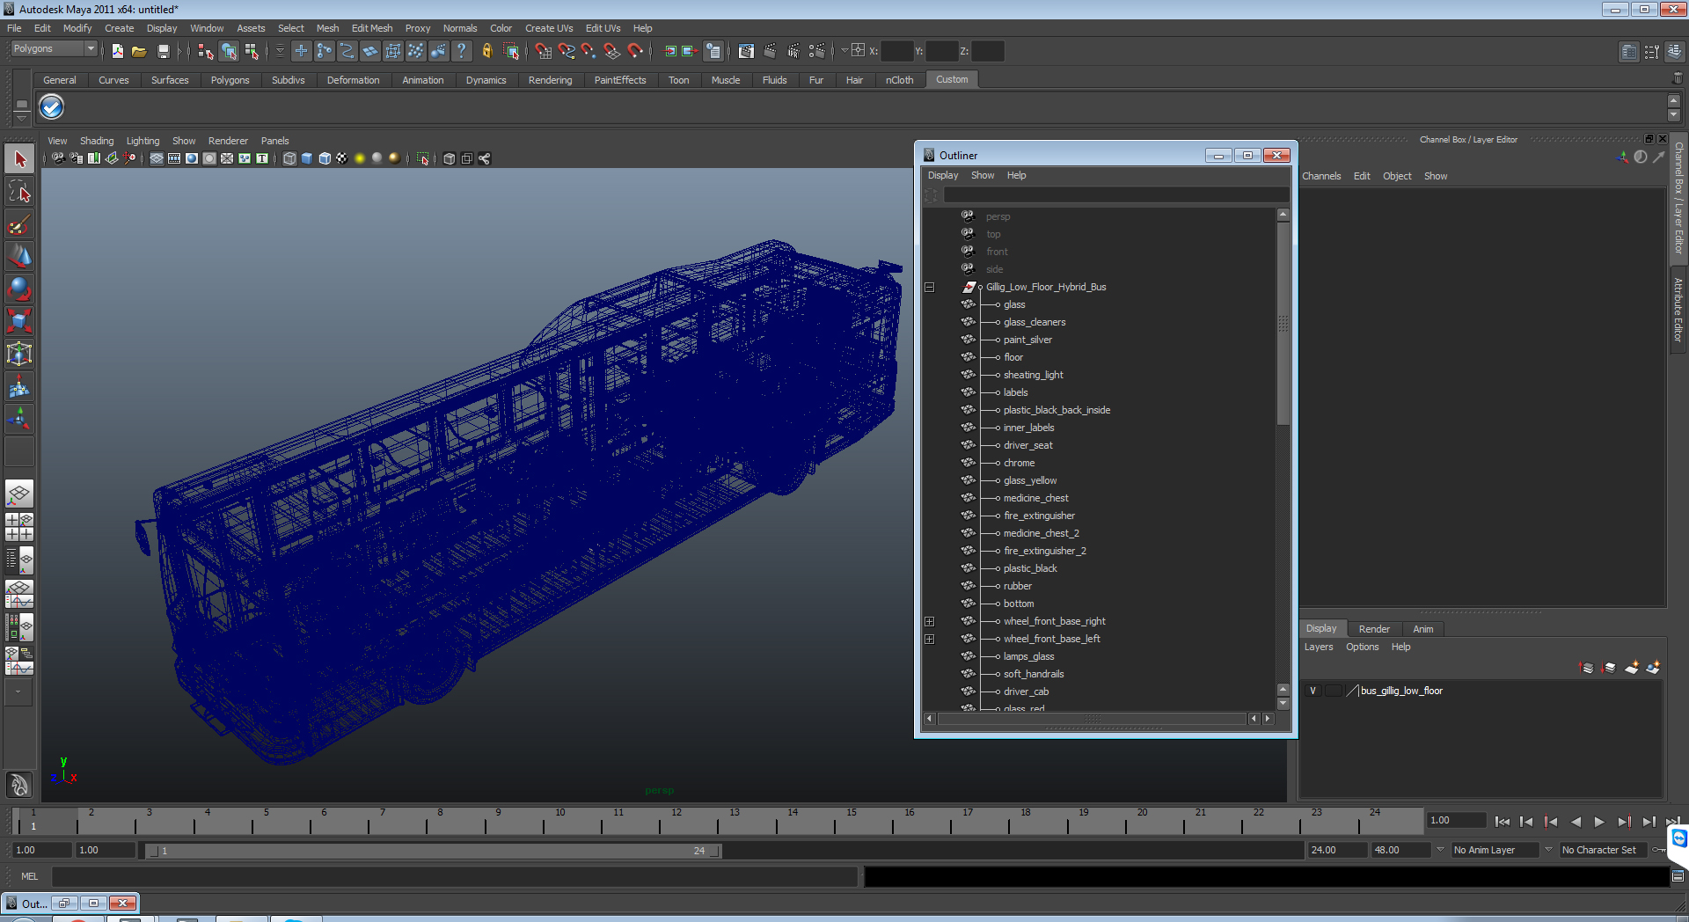The height and width of the screenshot is (922, 1689).
Task: Open Outliner Show menu
Action: coord(982,175)
